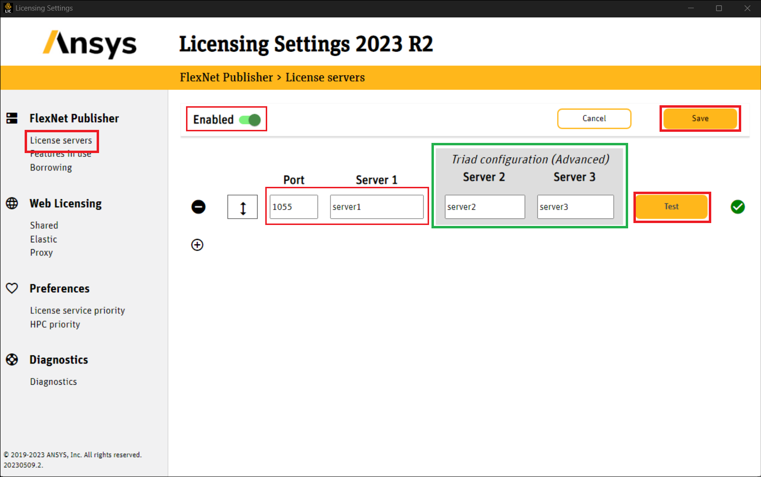Test the license server connection
Viewport: 761px width, 477px height.
pos(671,207)
